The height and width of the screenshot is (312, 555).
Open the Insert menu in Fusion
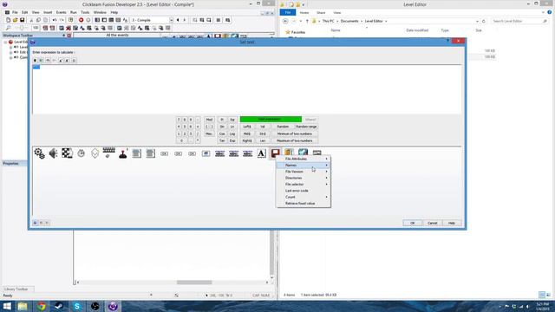pyautogui.click(x=48, y=12)
